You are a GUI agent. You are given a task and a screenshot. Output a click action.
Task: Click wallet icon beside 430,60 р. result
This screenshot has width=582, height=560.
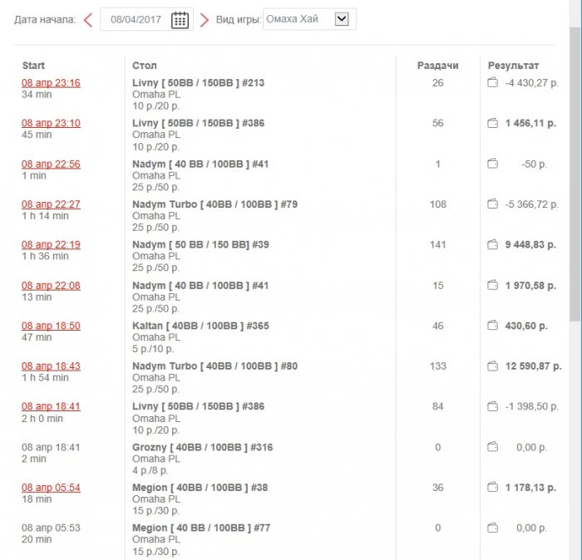pos(492,326)
